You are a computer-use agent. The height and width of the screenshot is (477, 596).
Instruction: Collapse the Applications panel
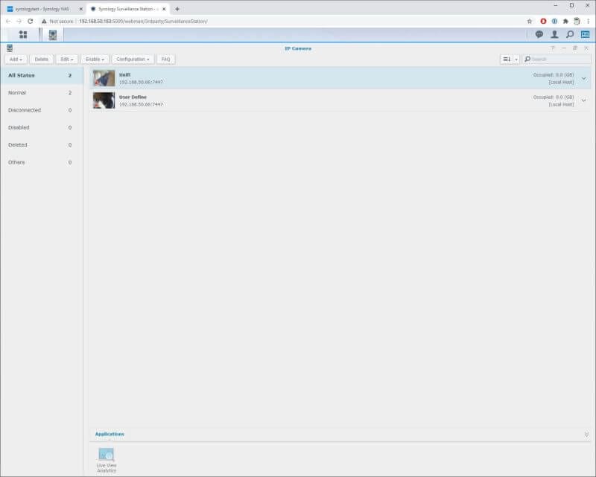pos(586,434)
